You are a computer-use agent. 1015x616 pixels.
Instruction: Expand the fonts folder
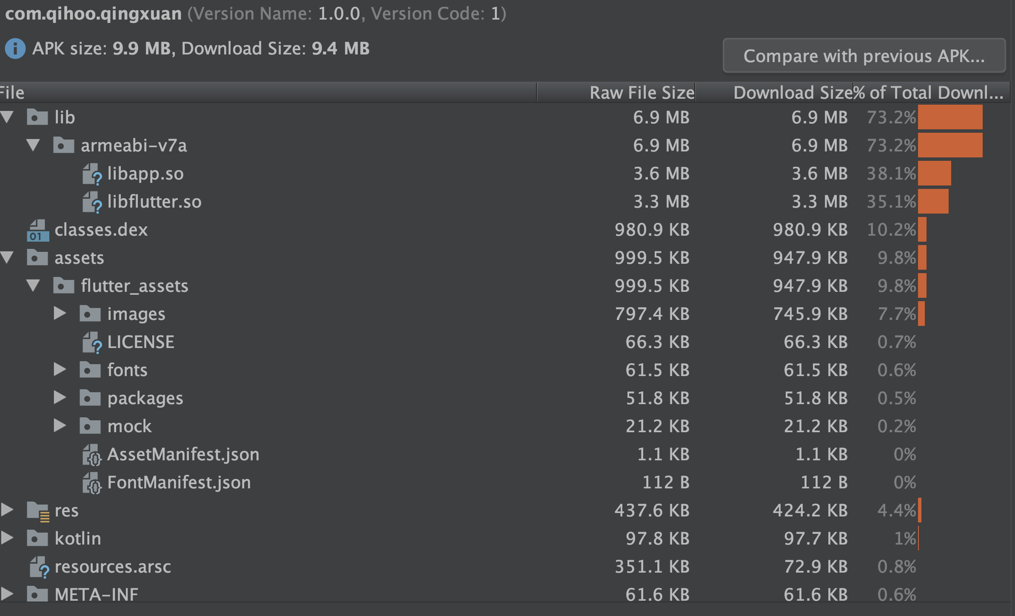[60, 370]
